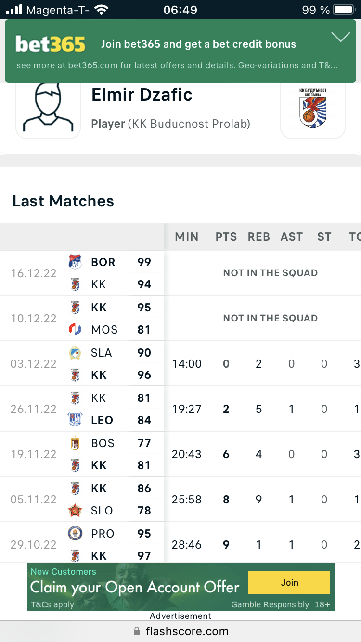Click the Borac team logo
Image resolution: width=361 pixels, height=642 pixels.
[75, 262]
